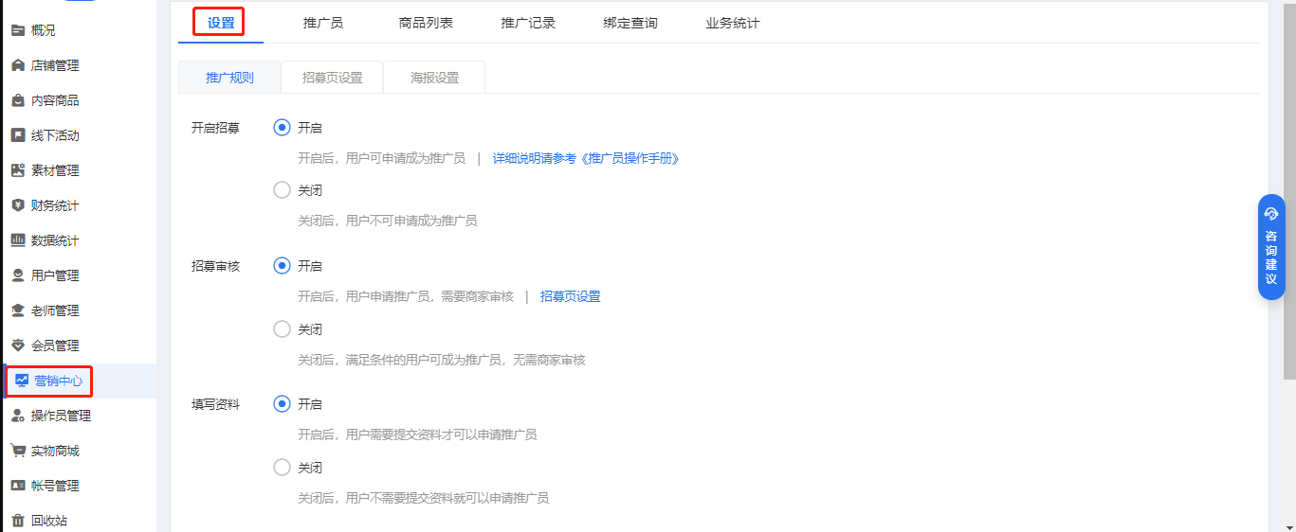Select 关闭 radio under 开启招募

click(282, 190)
